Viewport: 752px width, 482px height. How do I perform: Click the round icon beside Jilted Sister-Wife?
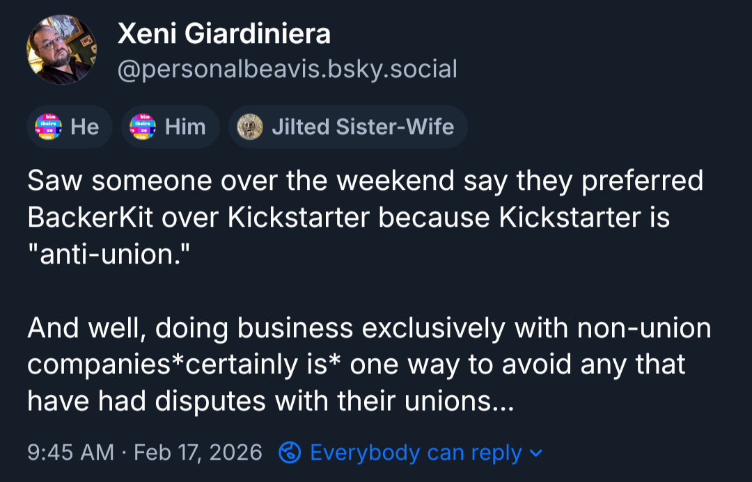click(x=250, y=127)
